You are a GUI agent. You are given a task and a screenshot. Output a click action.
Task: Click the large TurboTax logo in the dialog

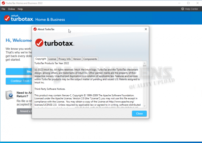pyautogui.click(x=54, y=43)
